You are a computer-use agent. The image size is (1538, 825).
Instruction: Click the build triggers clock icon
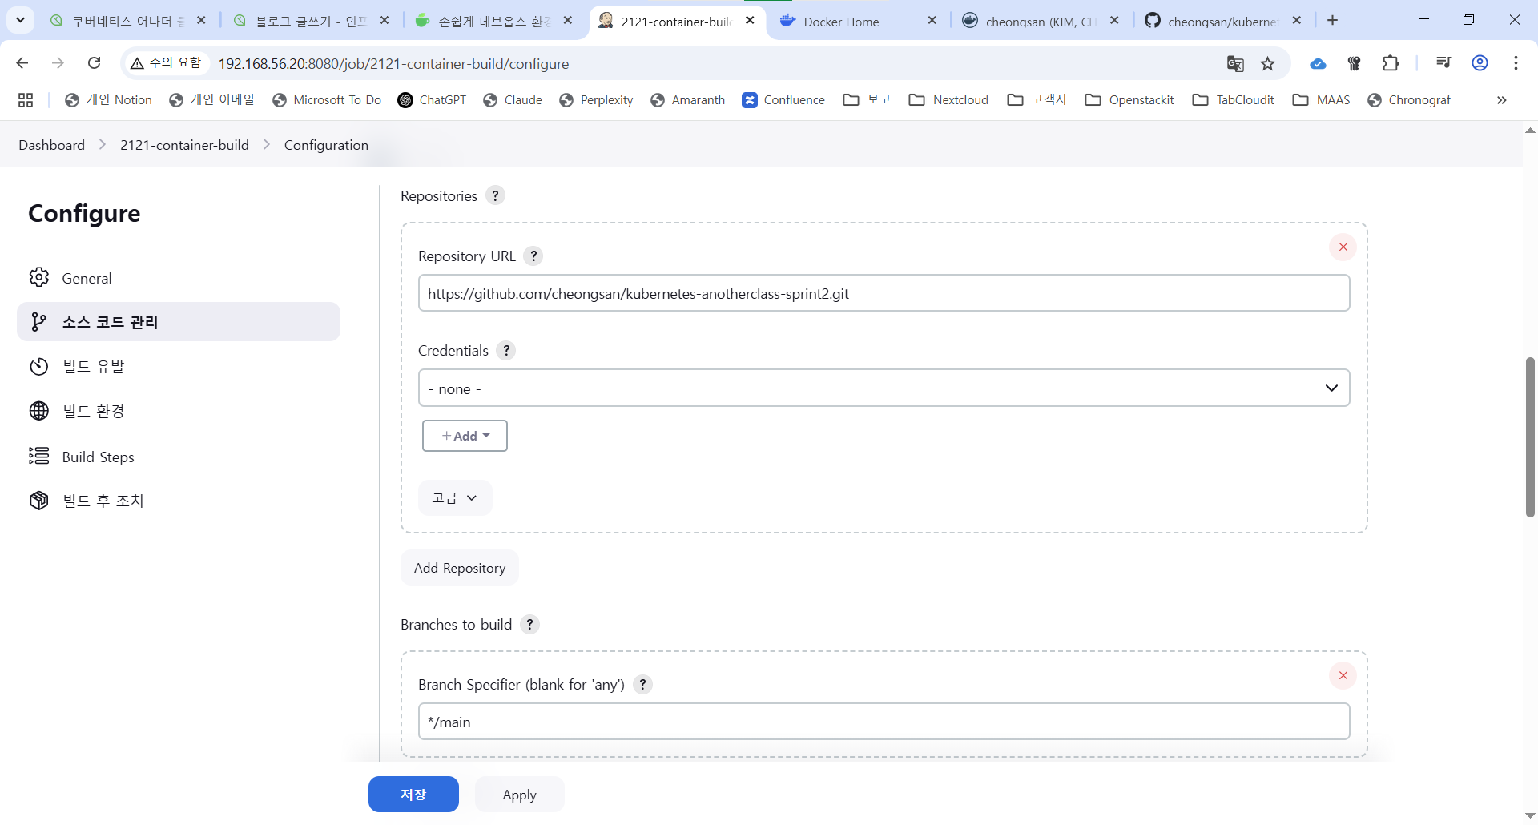tap(39, 366)
